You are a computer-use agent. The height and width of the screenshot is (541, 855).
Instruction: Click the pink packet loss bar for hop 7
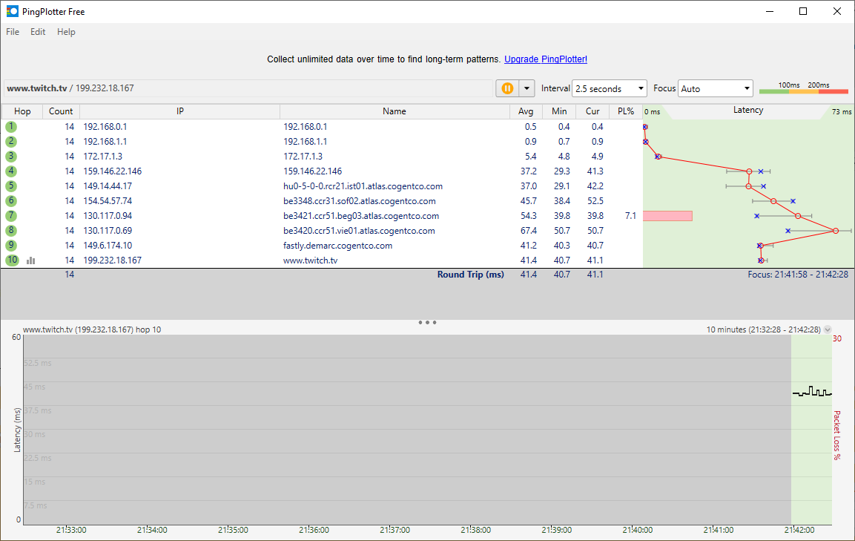668,216
